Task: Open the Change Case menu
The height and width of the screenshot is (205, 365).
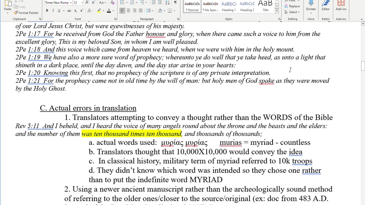Action: [102, 3]
